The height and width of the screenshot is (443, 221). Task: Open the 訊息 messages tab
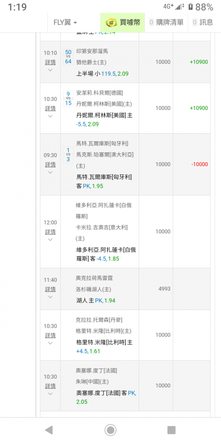point(203,22)
